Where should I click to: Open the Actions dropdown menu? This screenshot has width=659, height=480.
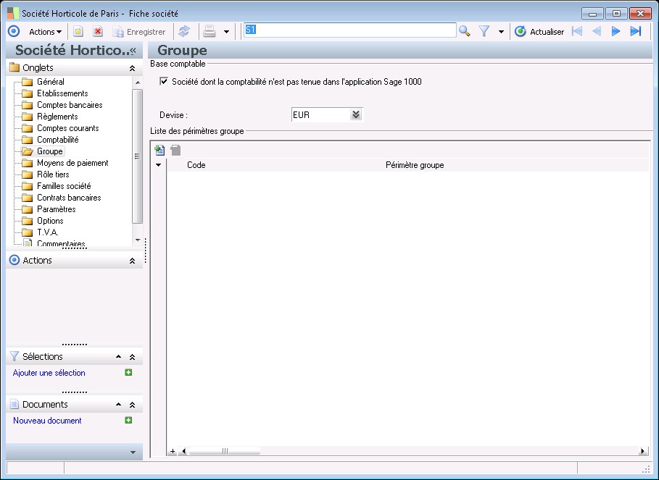click(x=45, y=32)
